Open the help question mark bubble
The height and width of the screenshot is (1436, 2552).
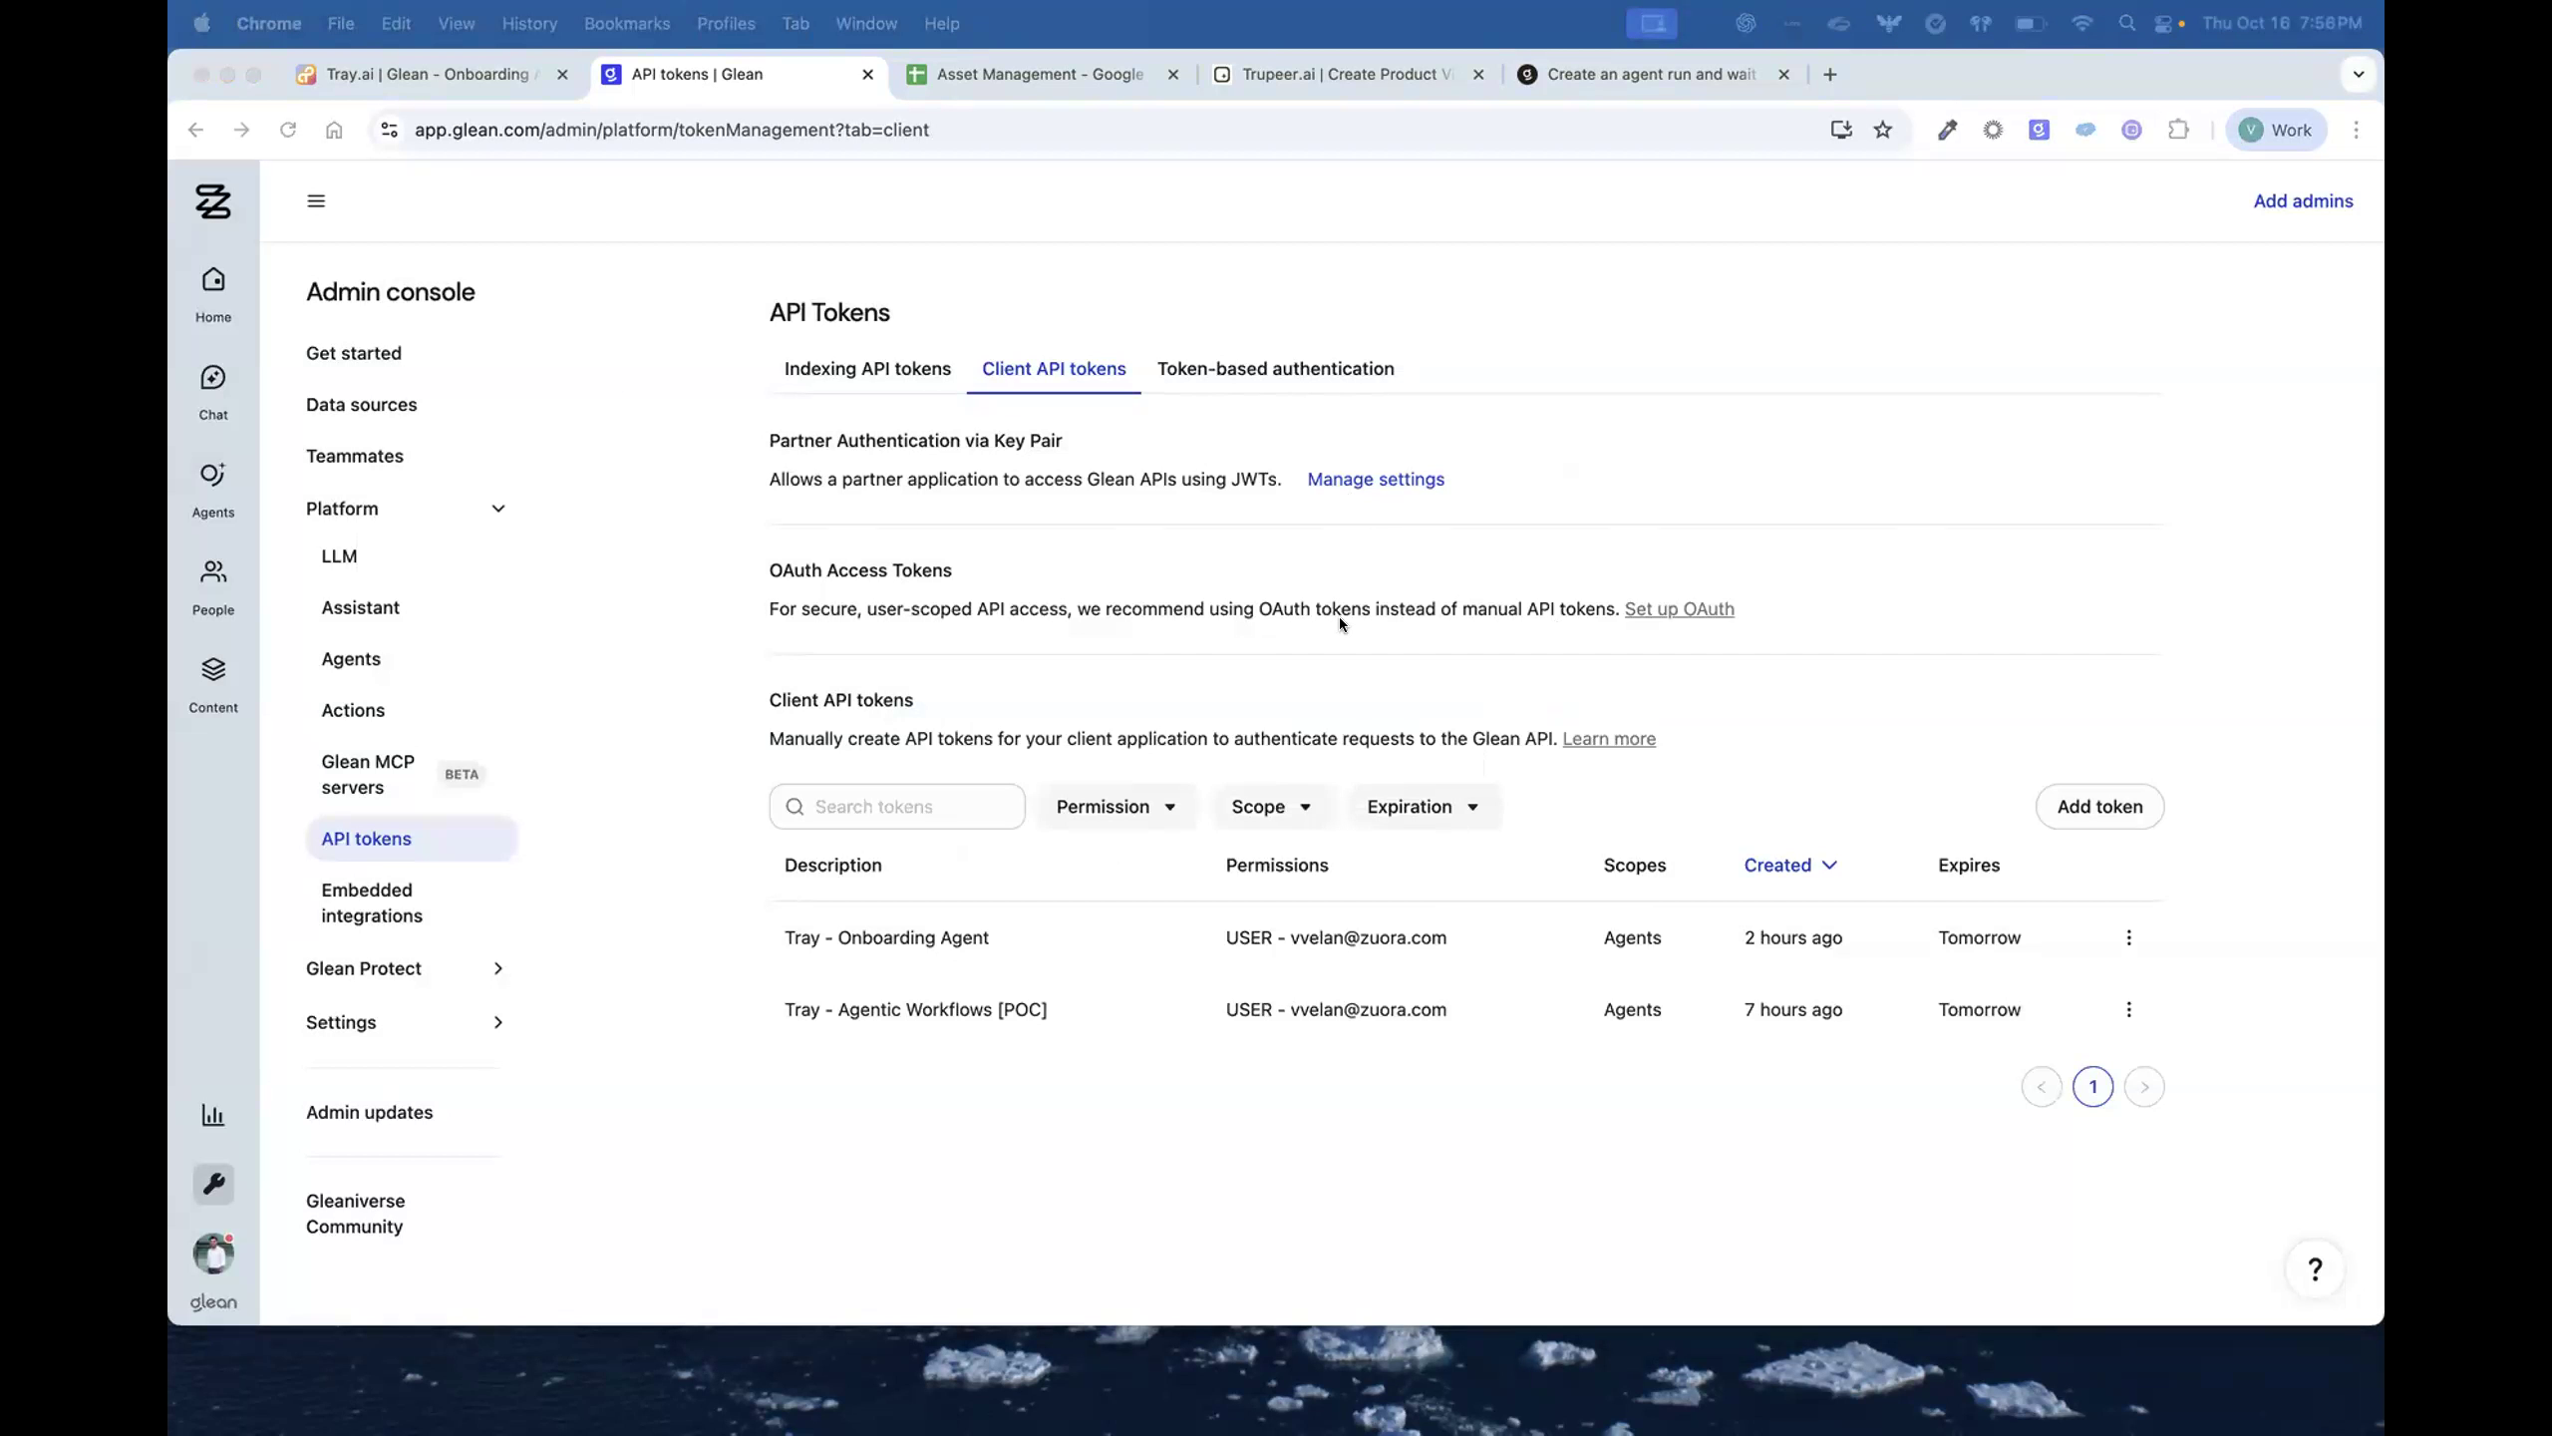pyautogui.click(x=2314, y=1268)
